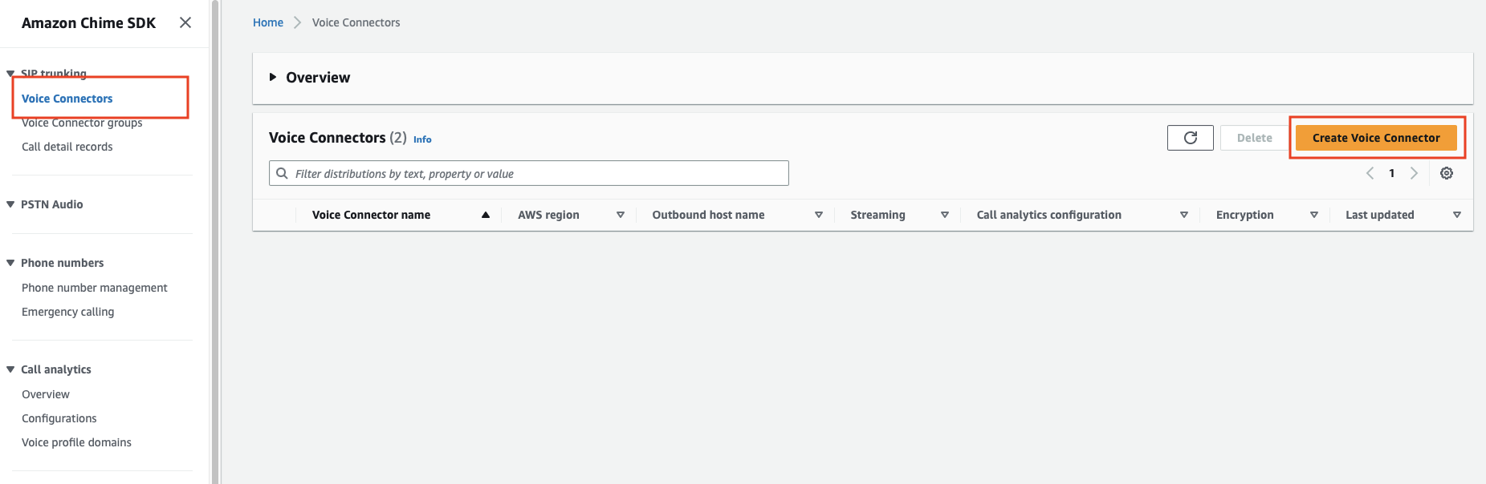This screenshot has height=484, width=1486.
Task: Click Voice Connector name column header
Action: (x=371, y=215)
